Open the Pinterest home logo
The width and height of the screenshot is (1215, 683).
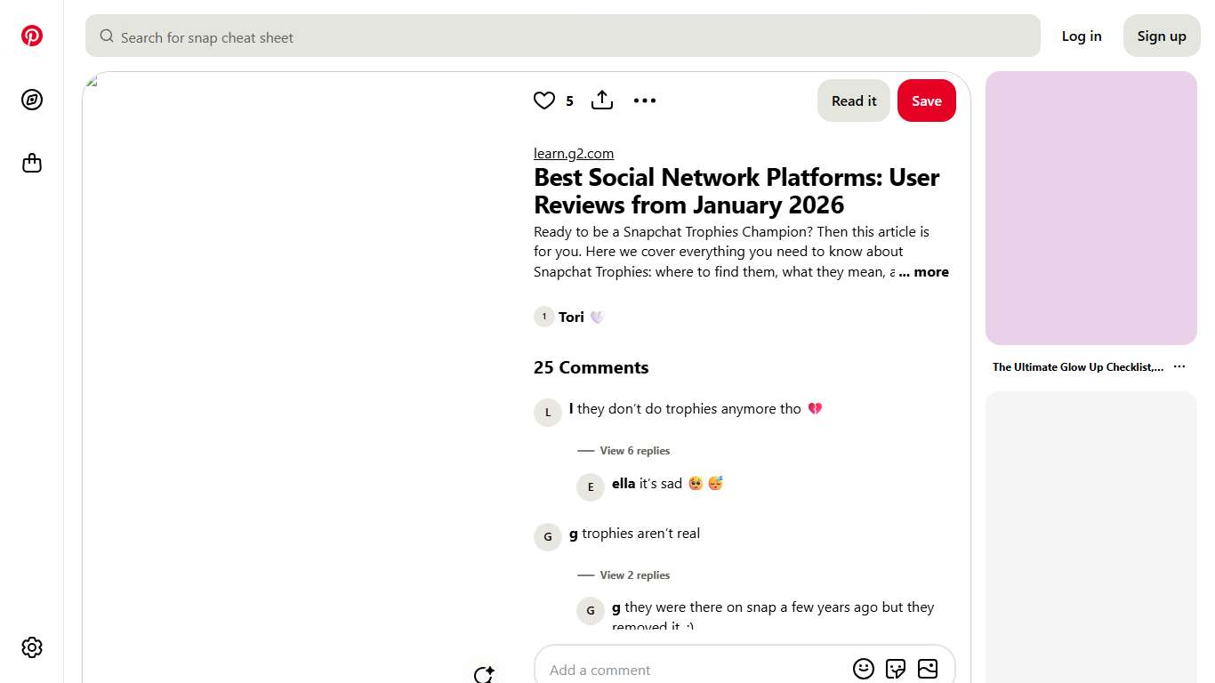32,36
